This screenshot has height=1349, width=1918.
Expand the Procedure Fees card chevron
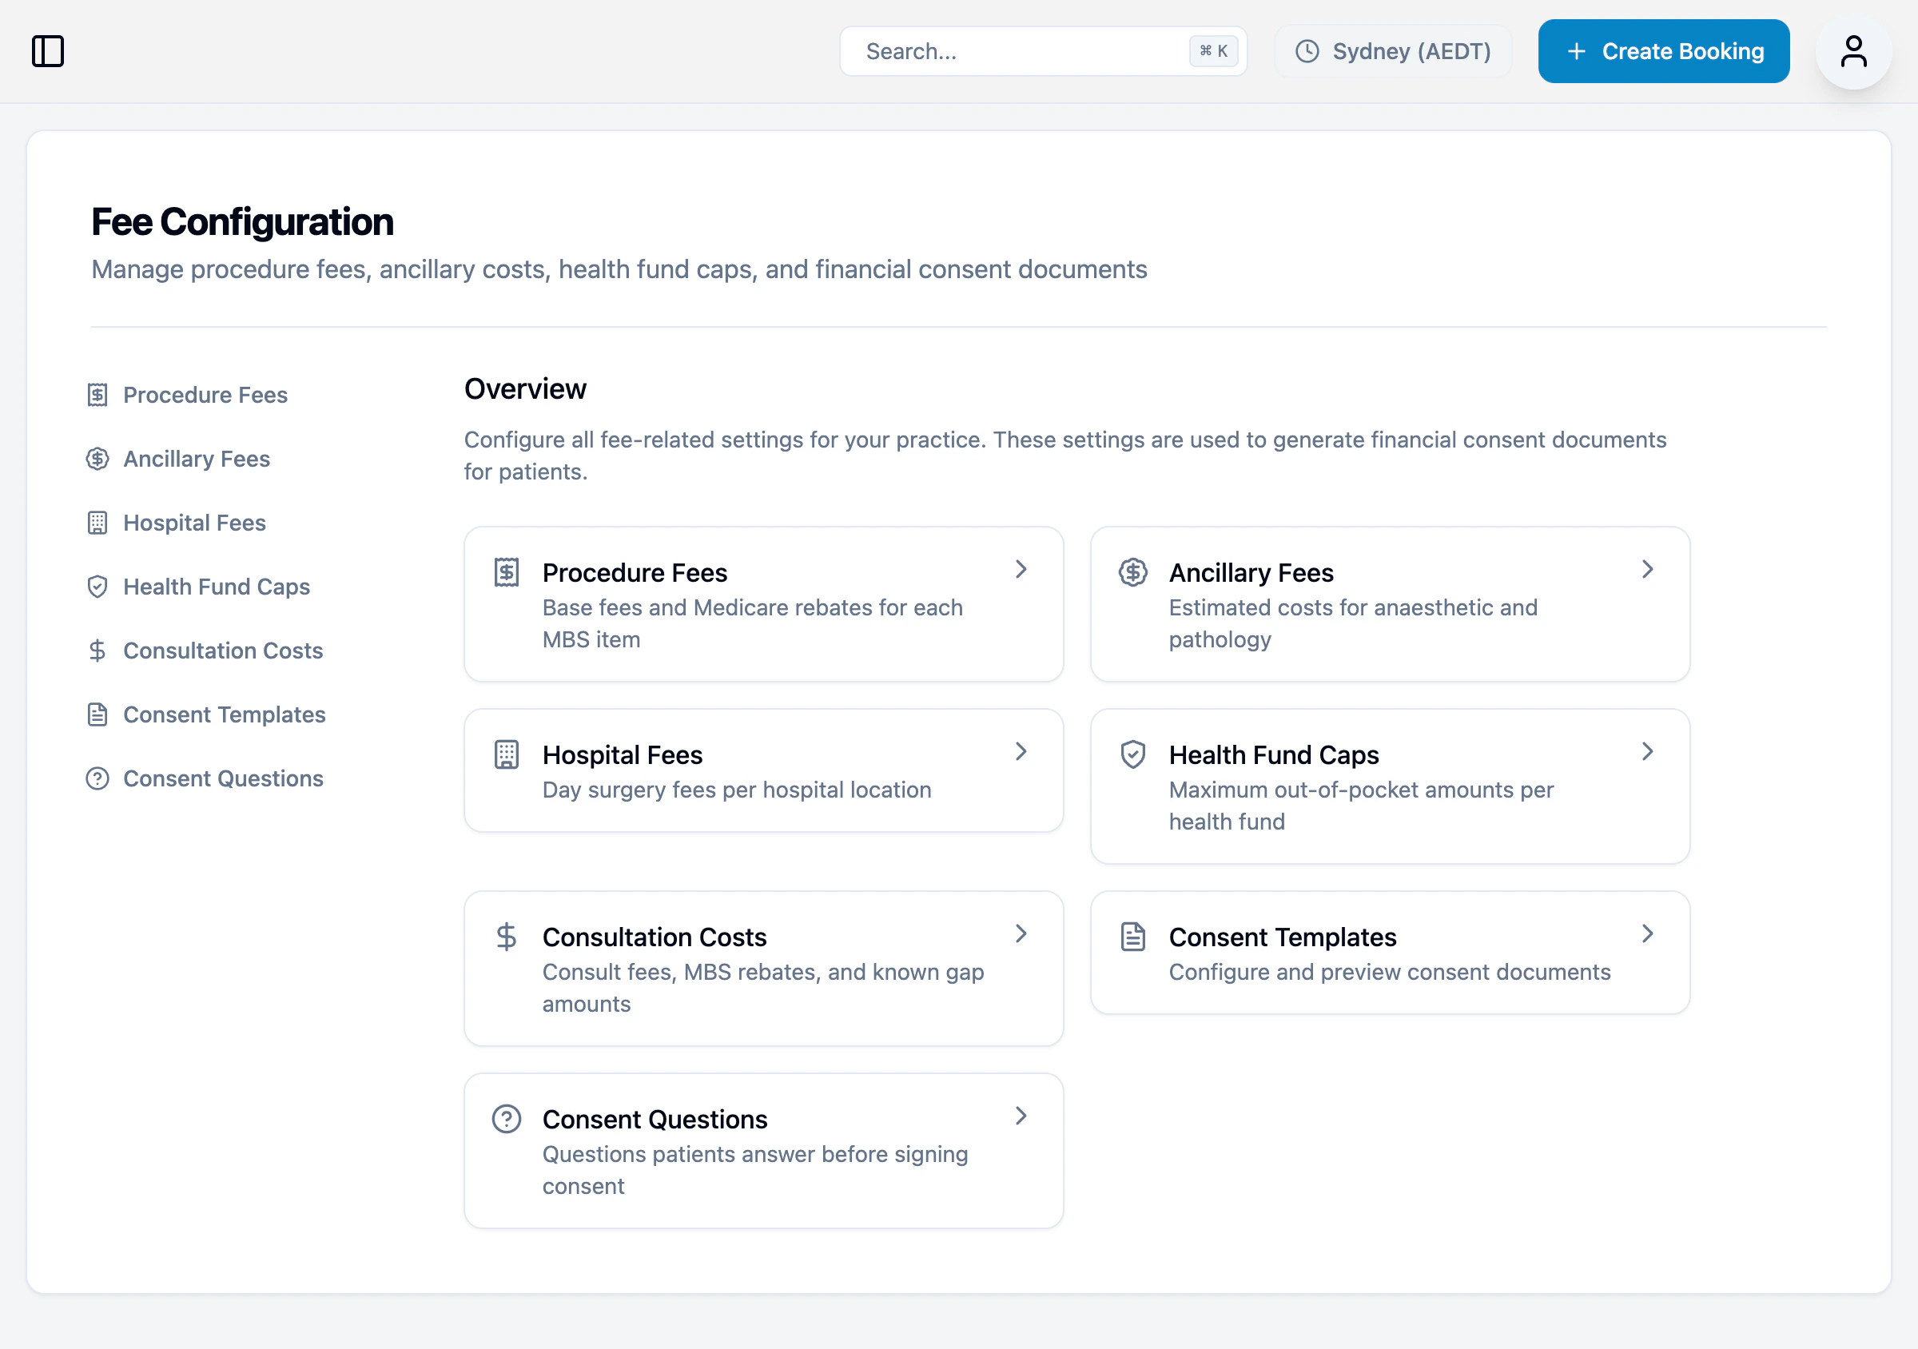tap(1021, 569)
